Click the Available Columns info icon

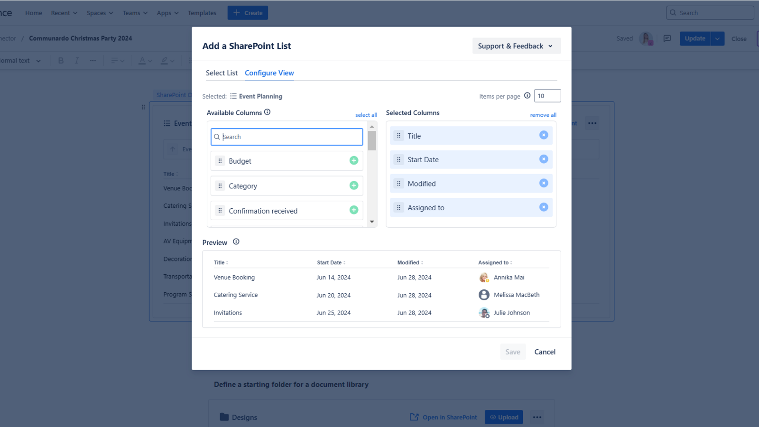click(268, 112)
